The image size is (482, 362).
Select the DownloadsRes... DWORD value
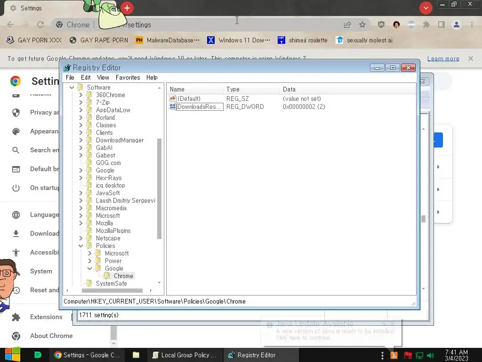pyautogui.click(x=200, y=107)
